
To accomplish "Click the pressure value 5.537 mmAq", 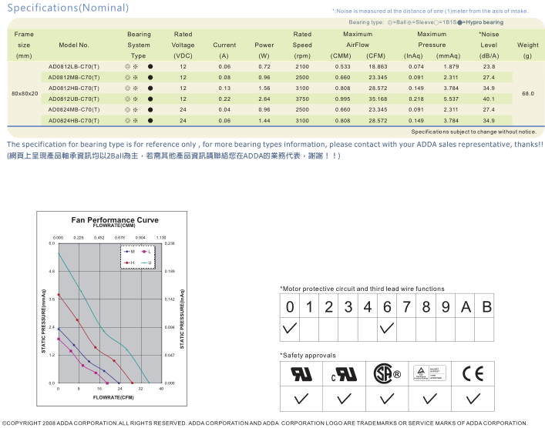I will click(451, 99).
